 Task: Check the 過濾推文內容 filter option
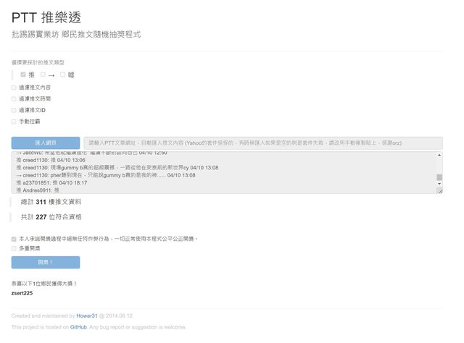click(14, 87)
